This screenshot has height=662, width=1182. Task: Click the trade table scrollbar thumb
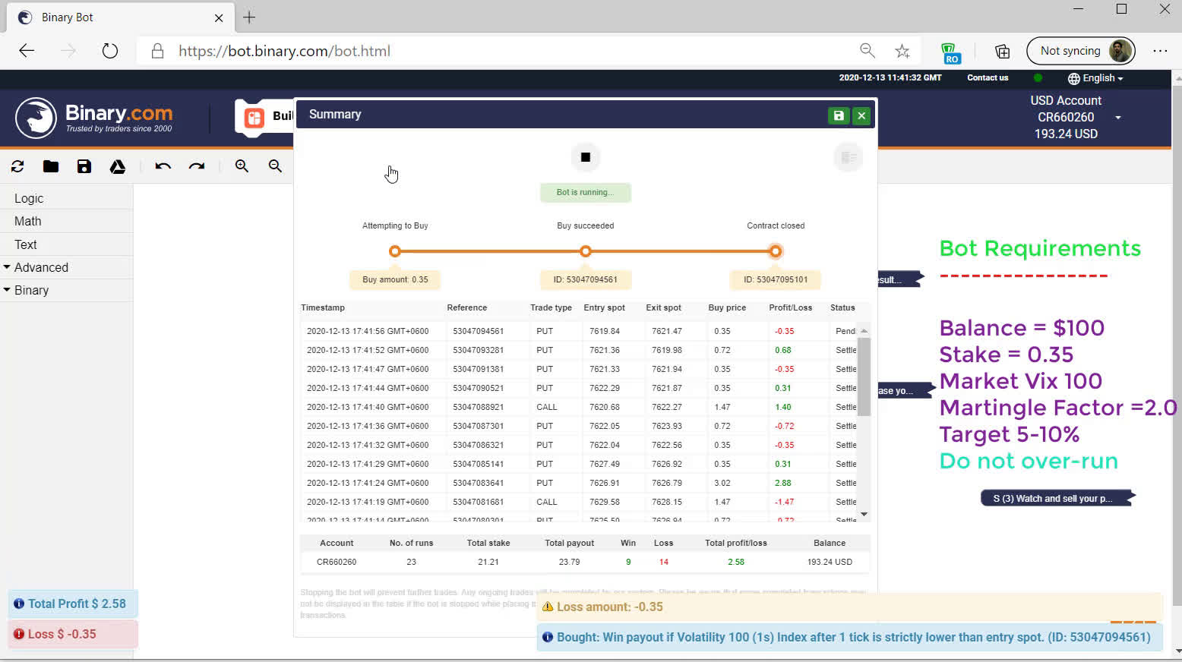(864, 376)
